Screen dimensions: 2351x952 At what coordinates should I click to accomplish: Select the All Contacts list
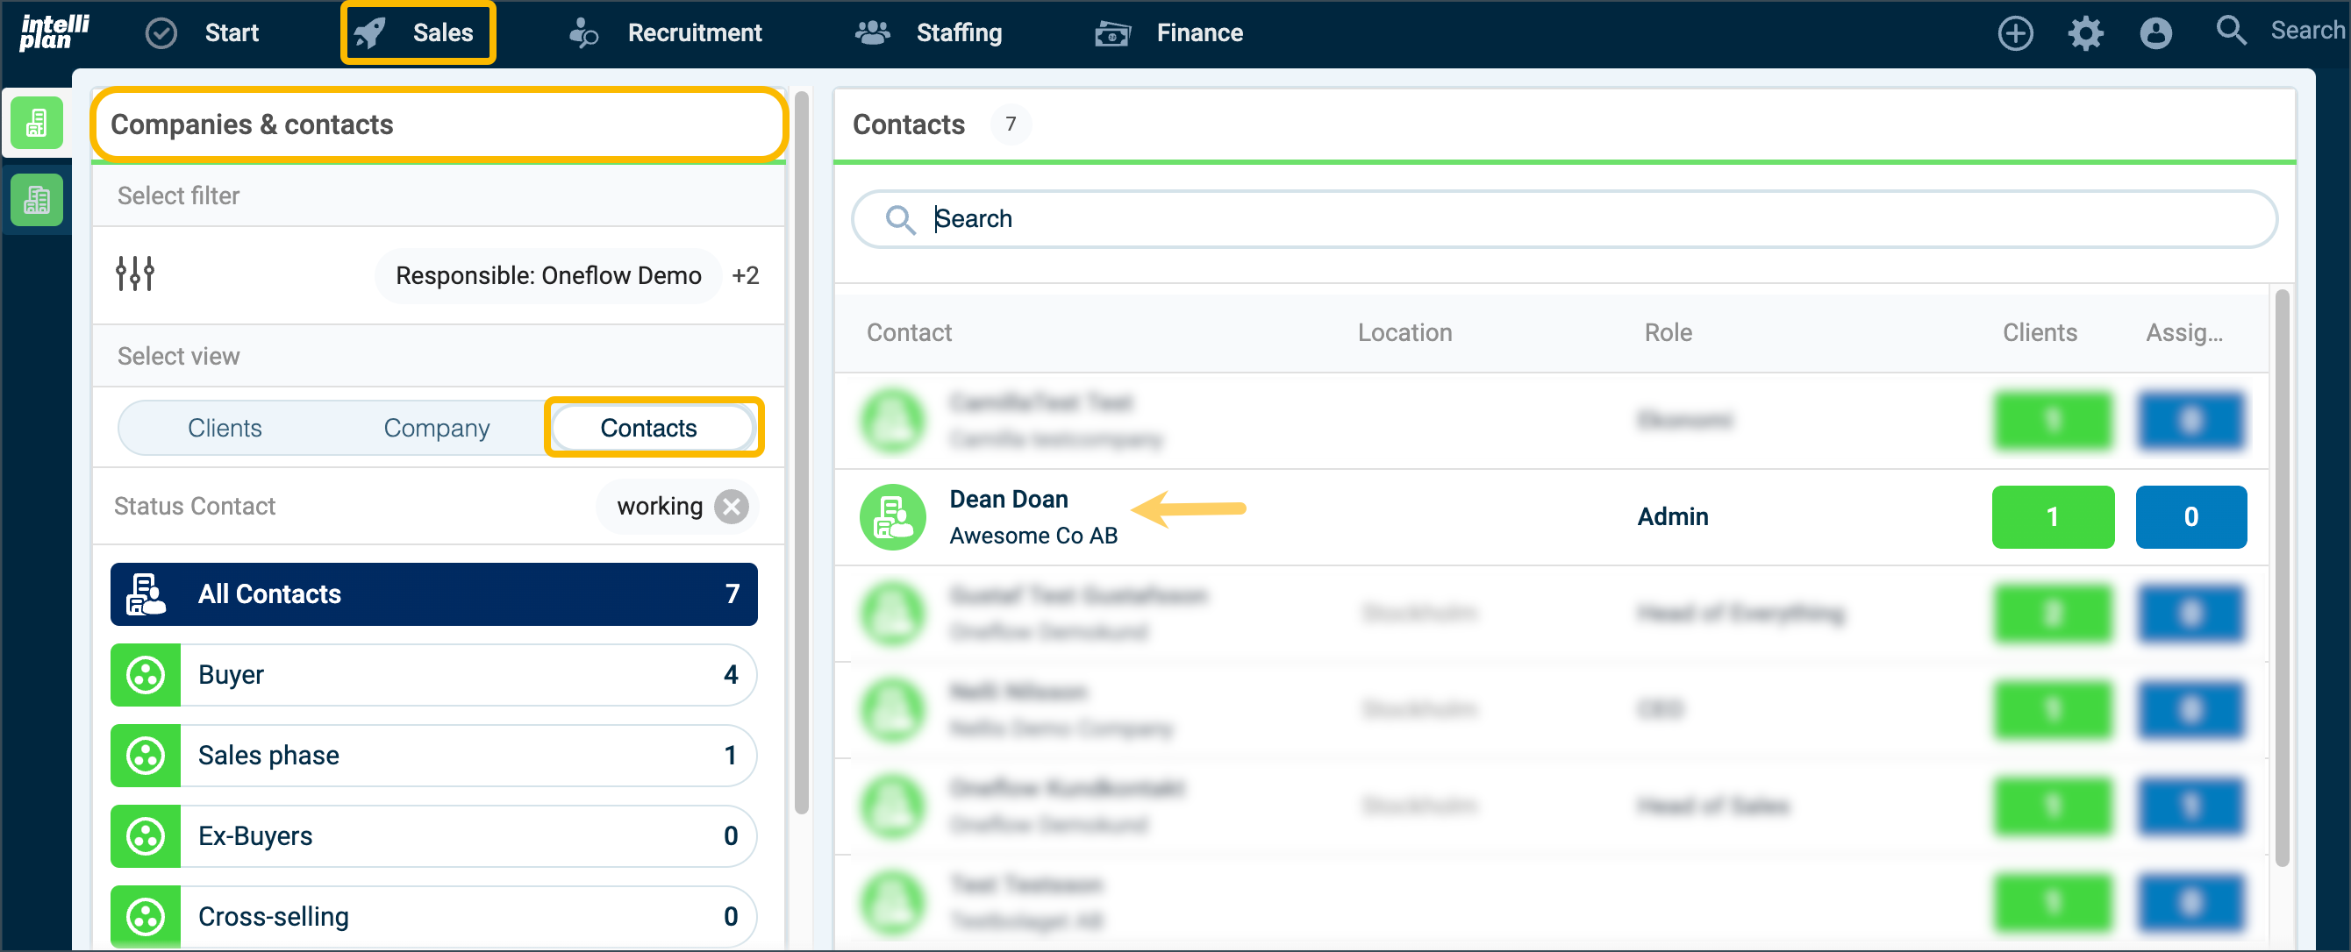coord(433,594)
